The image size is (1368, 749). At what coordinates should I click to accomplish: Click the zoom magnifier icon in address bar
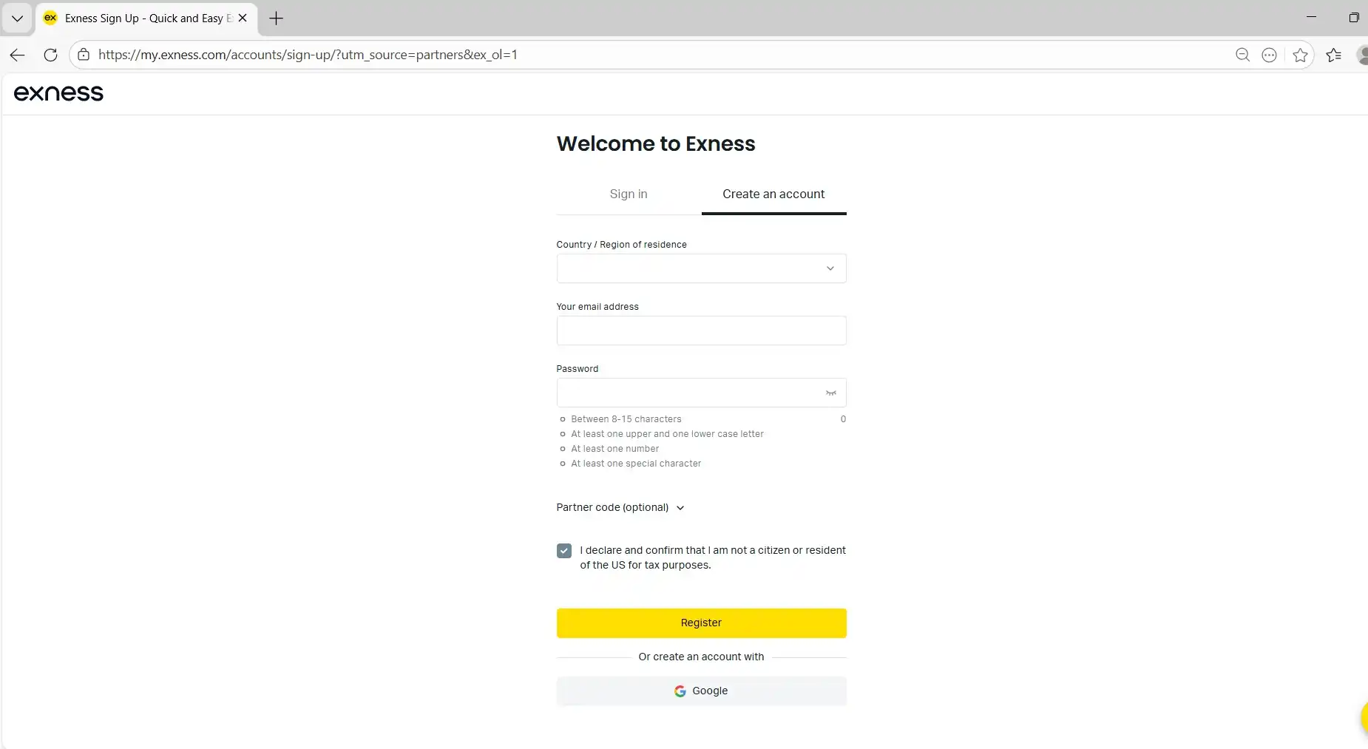click(1242, 55)
